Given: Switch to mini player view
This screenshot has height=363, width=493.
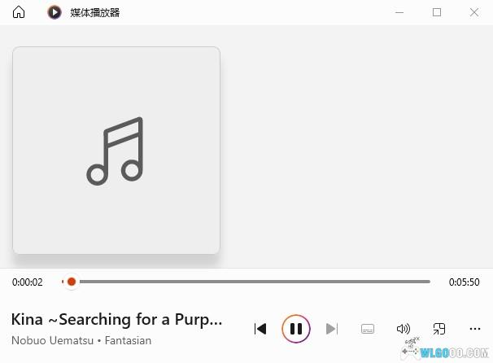Looking at the screenshot, I should point(439,329).
